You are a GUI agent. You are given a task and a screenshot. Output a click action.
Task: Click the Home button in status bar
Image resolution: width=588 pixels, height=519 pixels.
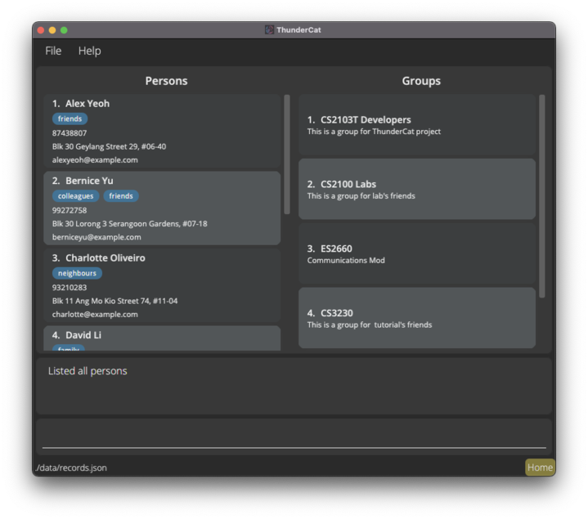tap(540, 468)
